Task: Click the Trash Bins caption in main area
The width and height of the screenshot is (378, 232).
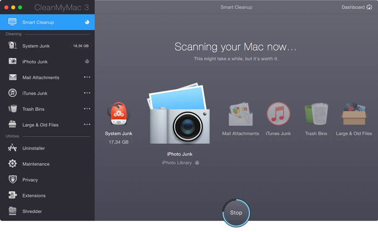Action: (316, 133)
